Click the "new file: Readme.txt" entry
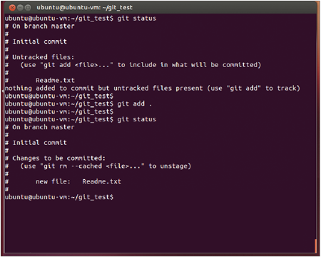This screenshot has width=321, height=257. pyautogui.click(x=78, y=181)
